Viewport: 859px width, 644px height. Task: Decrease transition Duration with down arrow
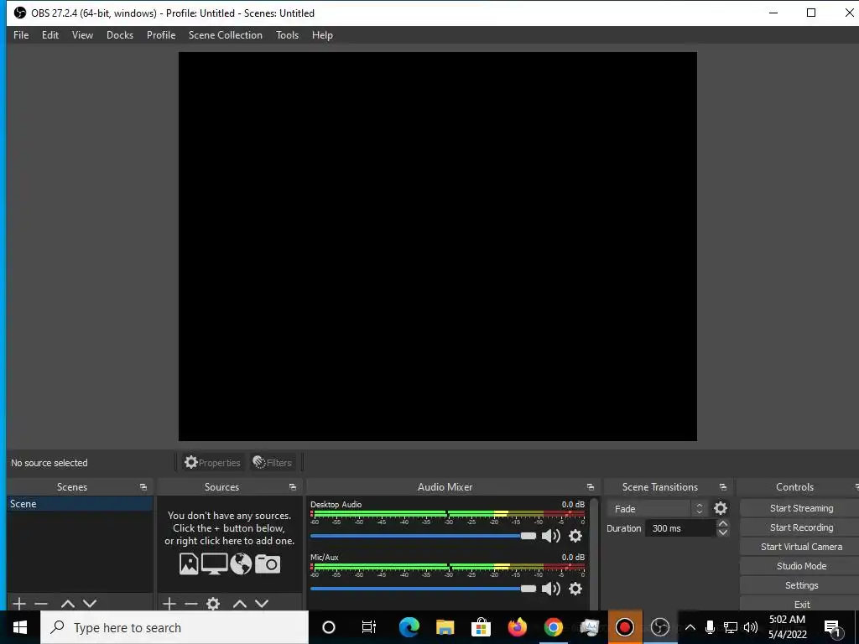click(722, 532)
